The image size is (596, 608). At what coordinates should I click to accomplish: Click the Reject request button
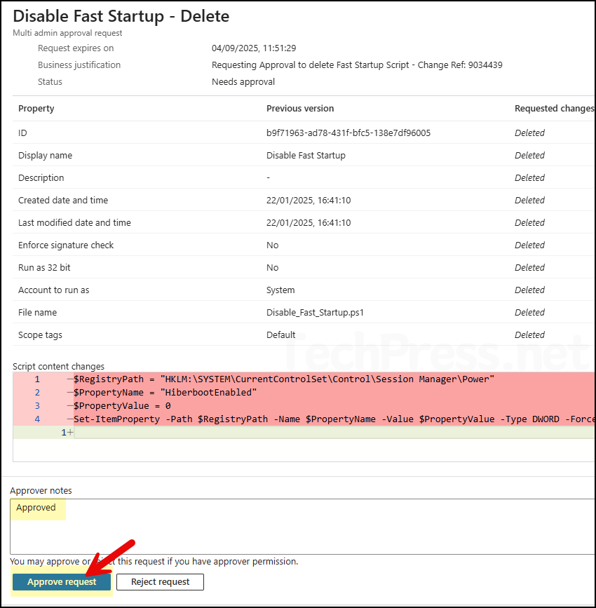click(160, 581)
